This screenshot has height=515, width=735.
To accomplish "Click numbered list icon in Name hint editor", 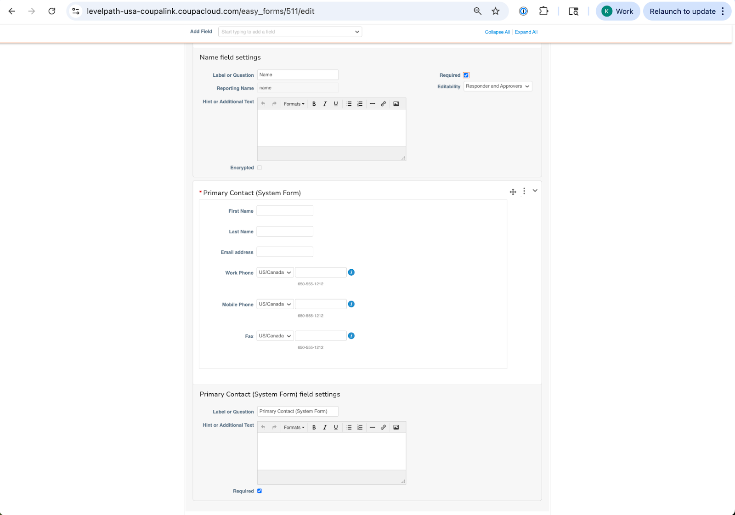I will (x=360, y=104).
